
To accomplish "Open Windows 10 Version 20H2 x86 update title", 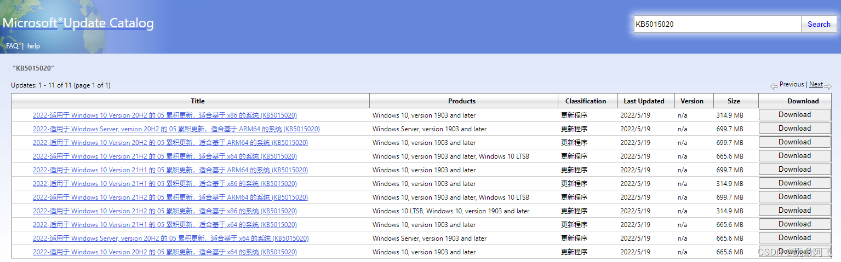I will click(165, 115).
